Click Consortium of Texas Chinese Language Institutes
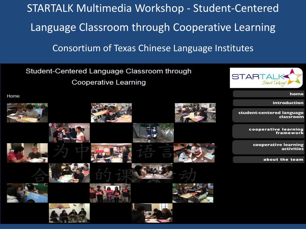 pyautogui.click(x=153, y=48)
